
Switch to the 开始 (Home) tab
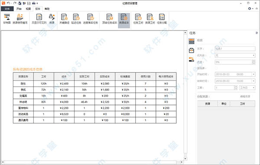pos(19,9)
